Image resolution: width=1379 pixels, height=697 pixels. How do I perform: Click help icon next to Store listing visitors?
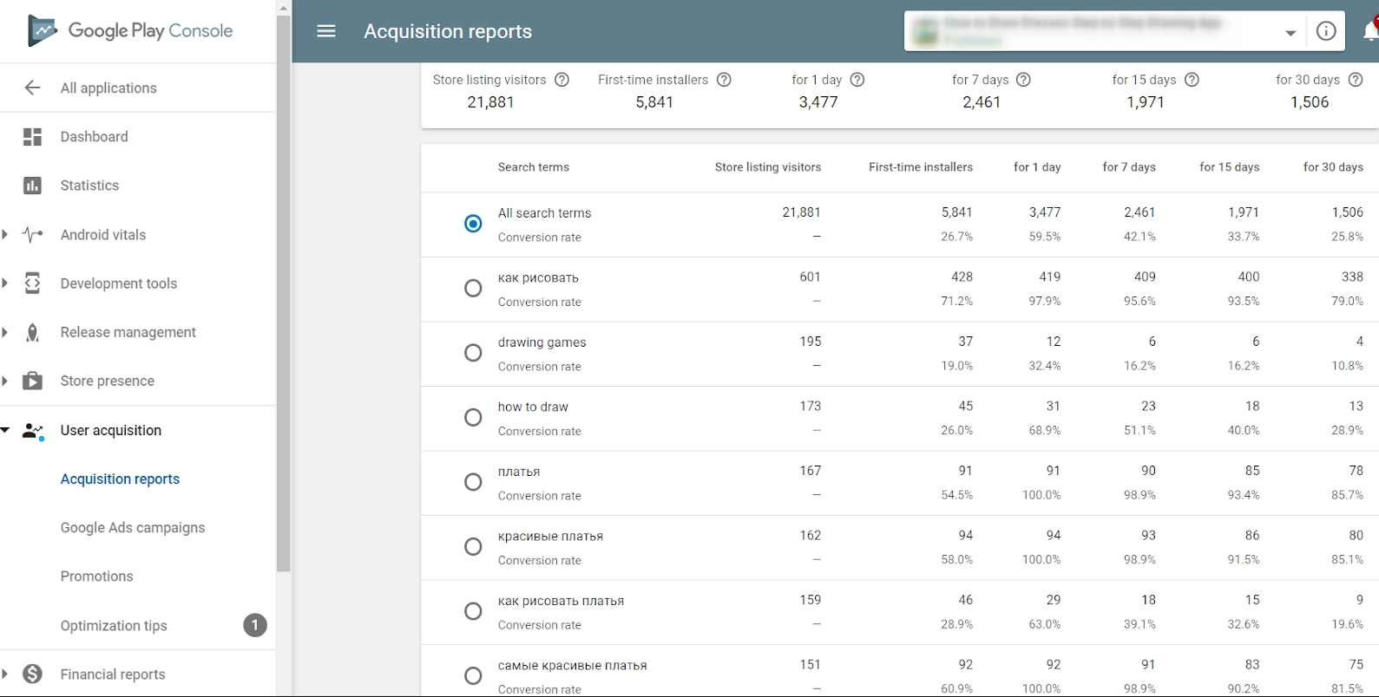pyautogui.click(x=561, y=80)
